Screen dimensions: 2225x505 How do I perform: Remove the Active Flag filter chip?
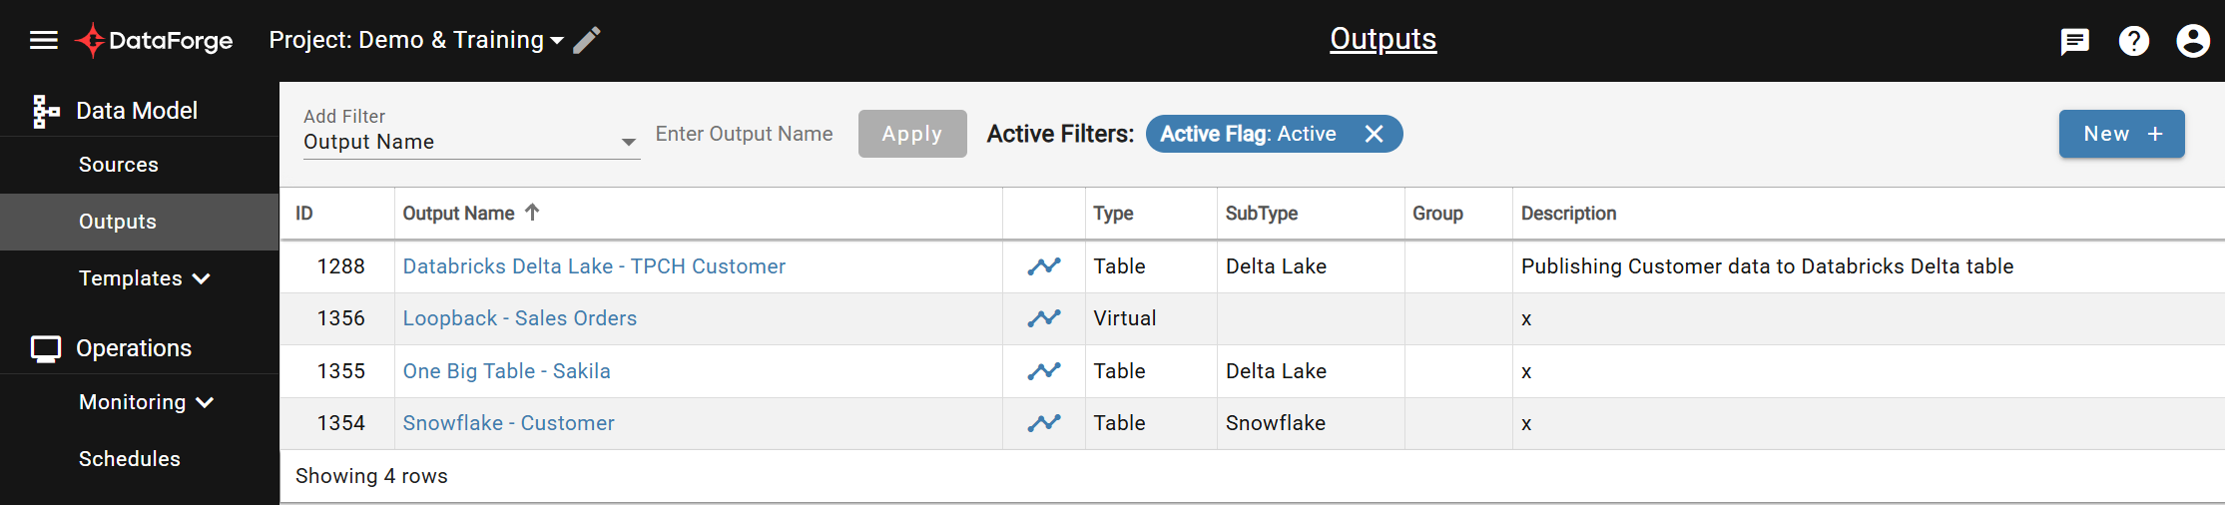click(1375, 134)
